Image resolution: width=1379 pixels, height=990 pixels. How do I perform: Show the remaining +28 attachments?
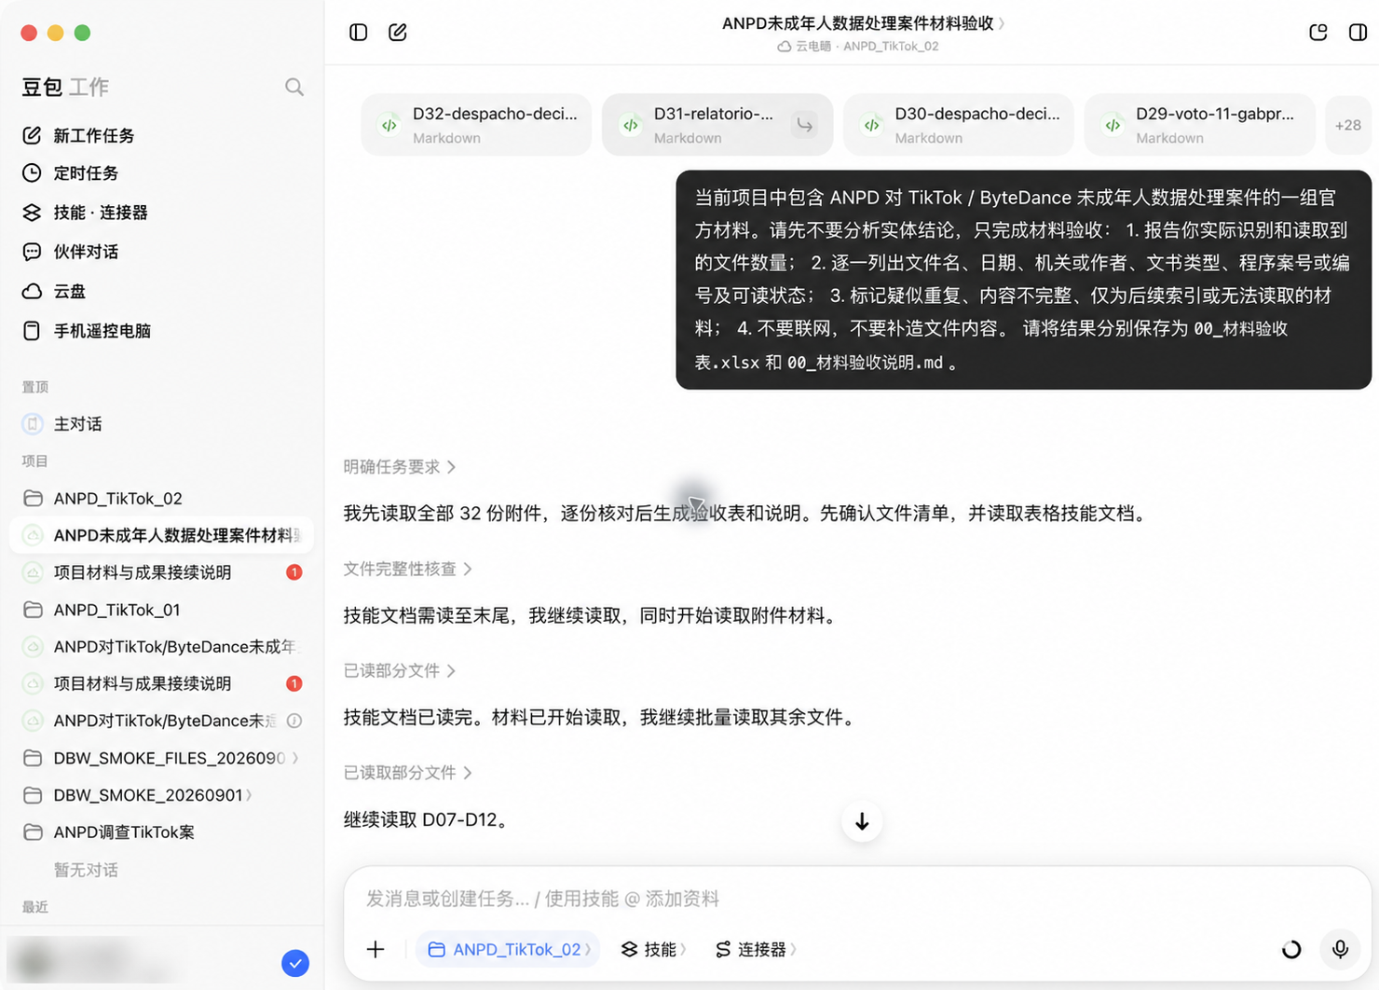tap(1347, 125)
